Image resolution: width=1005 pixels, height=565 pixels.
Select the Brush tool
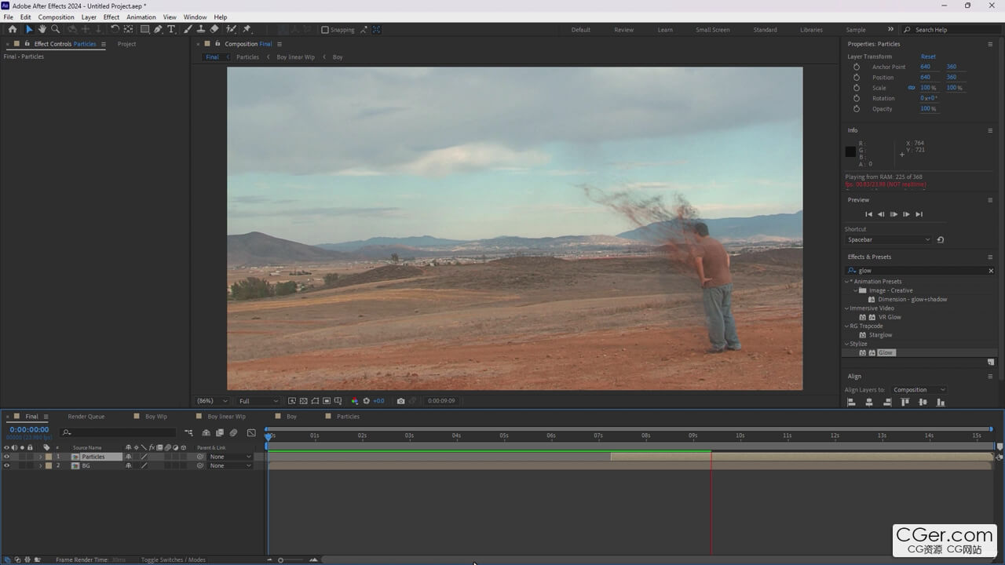(x=188, y=30)
